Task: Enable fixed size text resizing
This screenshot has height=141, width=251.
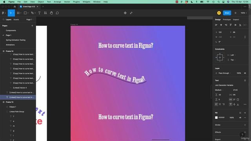Action: (x=238, y=99)
